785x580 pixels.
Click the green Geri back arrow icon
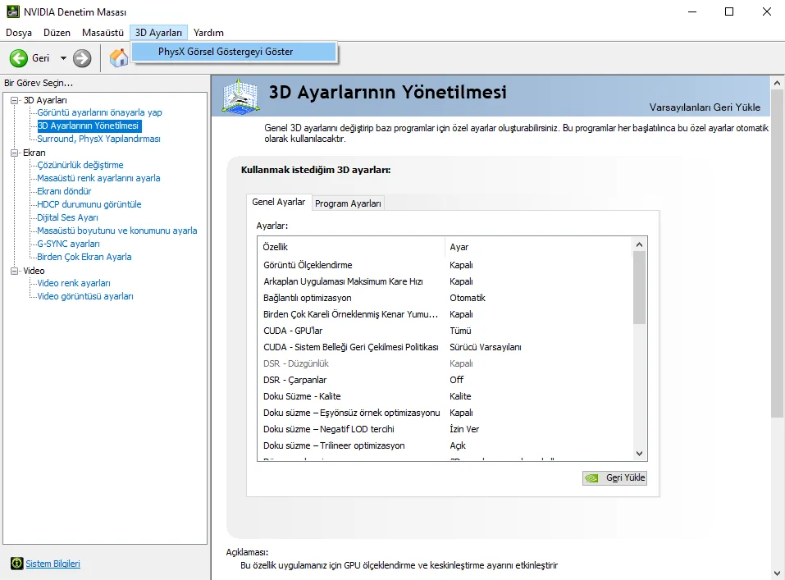tap(19, 58)
